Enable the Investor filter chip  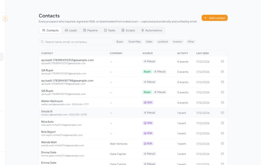pyautogui.click(x=177, y=42)
